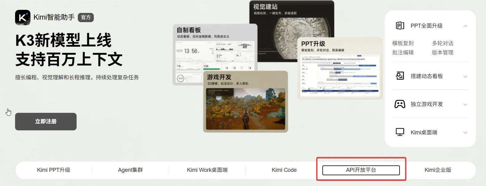The width and height of the screenshot is (486, 186).
Task: Expand the 搭建动态看板 section chevron
Action: (x=465, y=77)
